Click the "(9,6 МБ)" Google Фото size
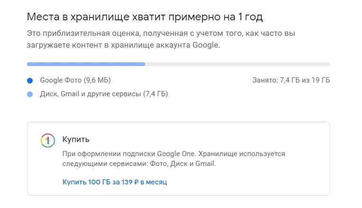The image size is (362, 208). pos(97,80)
